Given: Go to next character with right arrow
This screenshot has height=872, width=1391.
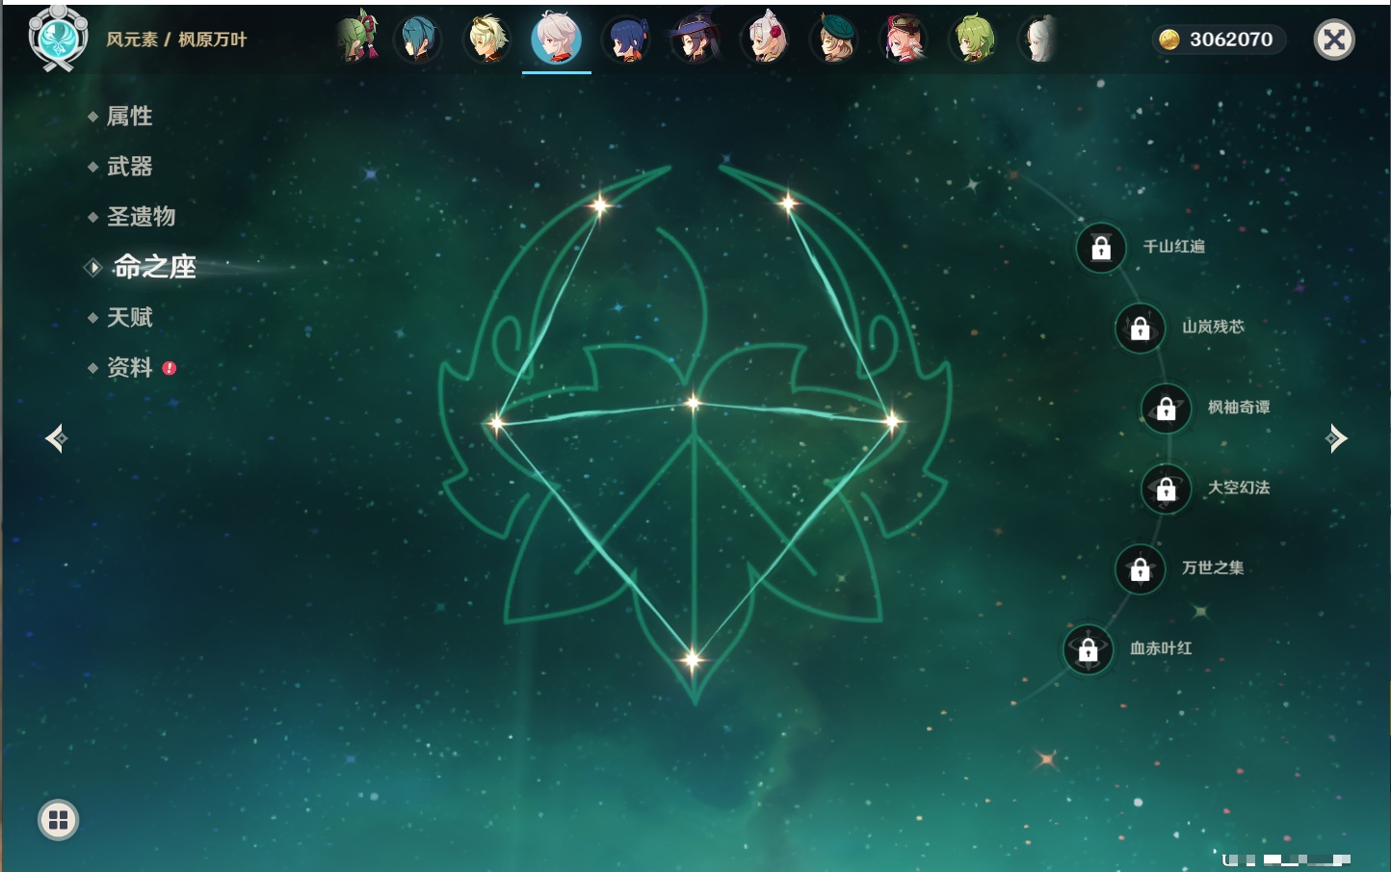Looking at the screenshot, I should pos(1336,438).
